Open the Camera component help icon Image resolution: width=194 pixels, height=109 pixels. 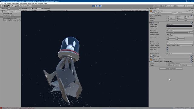[191, 23]
